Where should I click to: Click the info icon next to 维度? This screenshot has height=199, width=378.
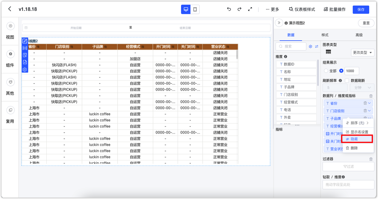pos(286,57)
